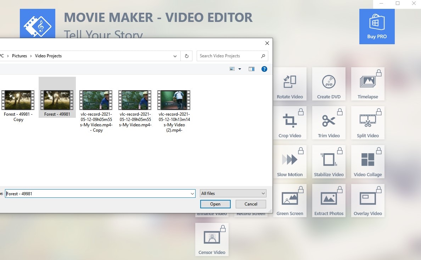The width and height of the screenshot is (421, 260).
Task: Click the Open button
Action: click(215, 204)
